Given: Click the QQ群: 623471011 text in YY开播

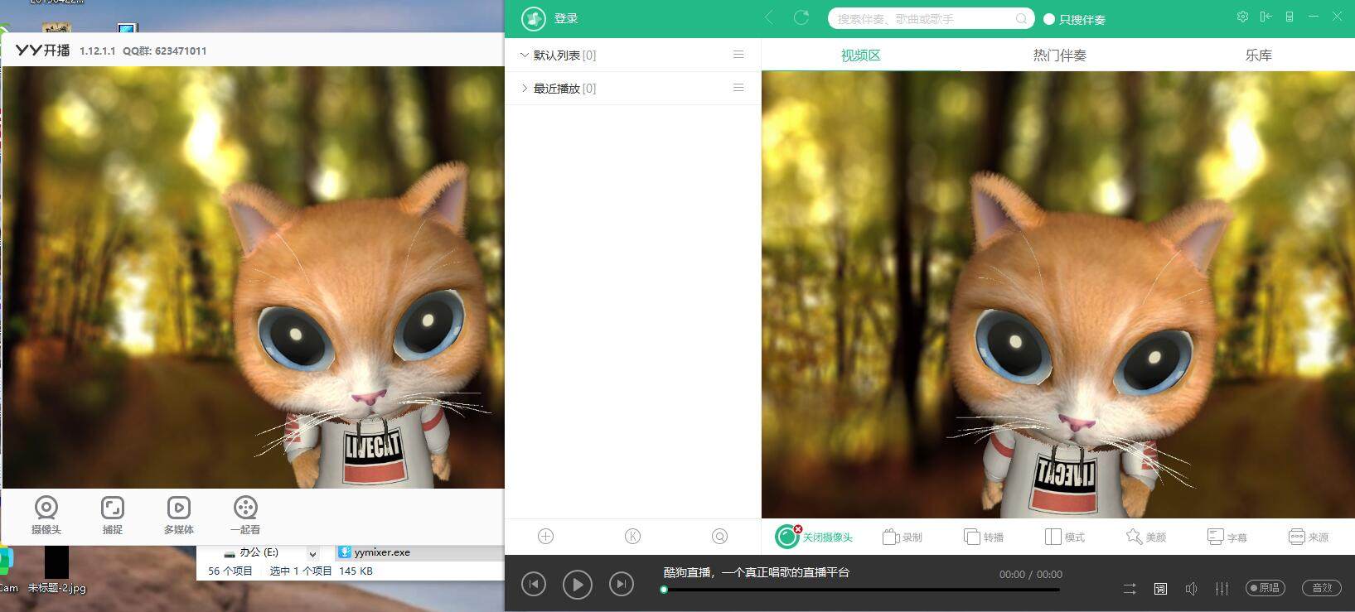Looking at the screenshot, I should pyautogui.click(x=165, y=51).
